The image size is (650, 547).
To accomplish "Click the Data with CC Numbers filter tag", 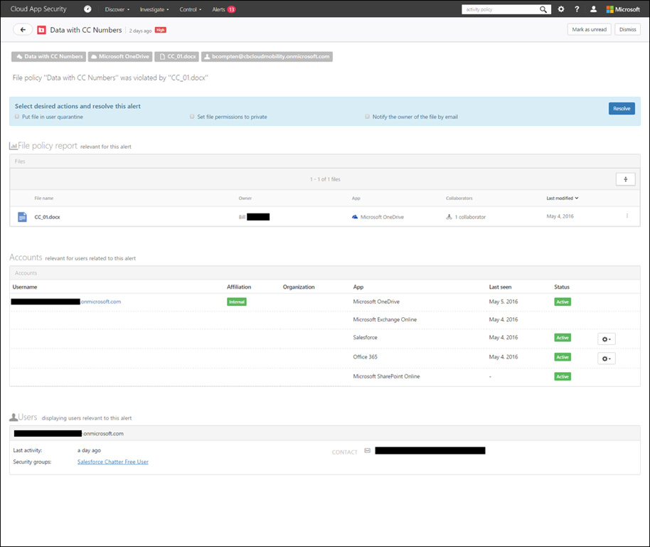I will coord(49,57).
